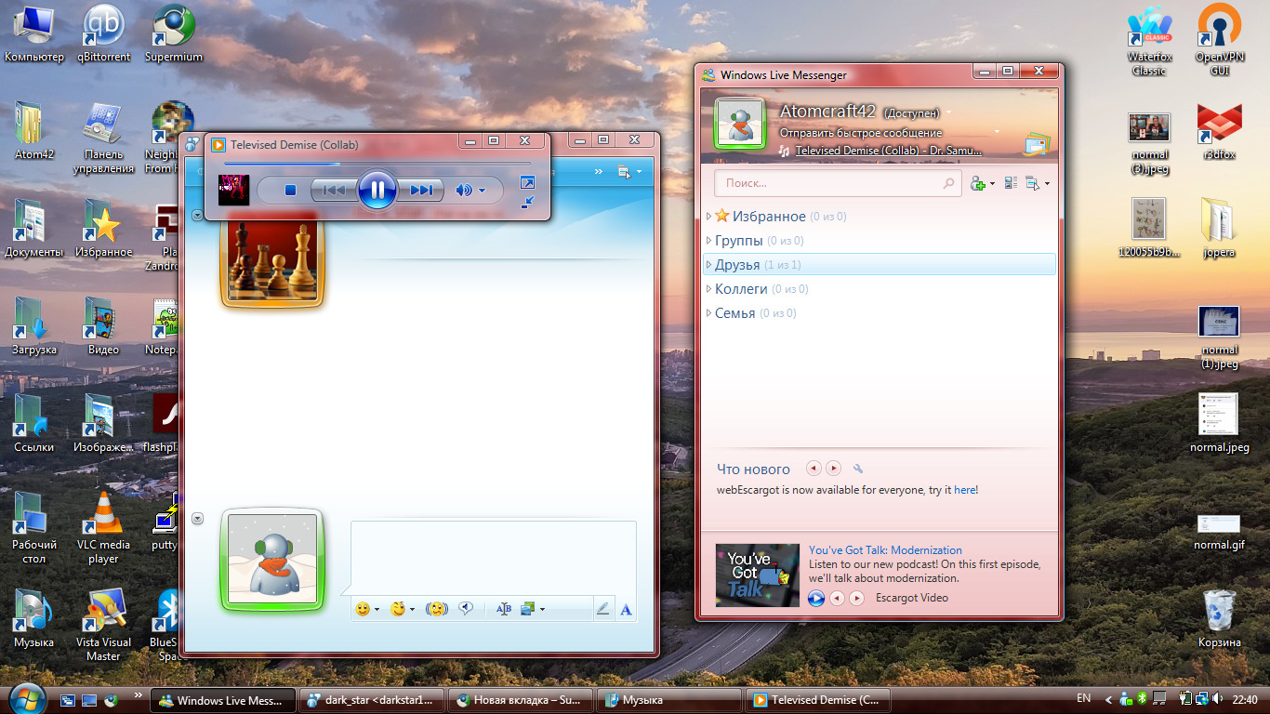Show previous What's New item
Viewport: 1270px width, 714px height.
(814, 469)
